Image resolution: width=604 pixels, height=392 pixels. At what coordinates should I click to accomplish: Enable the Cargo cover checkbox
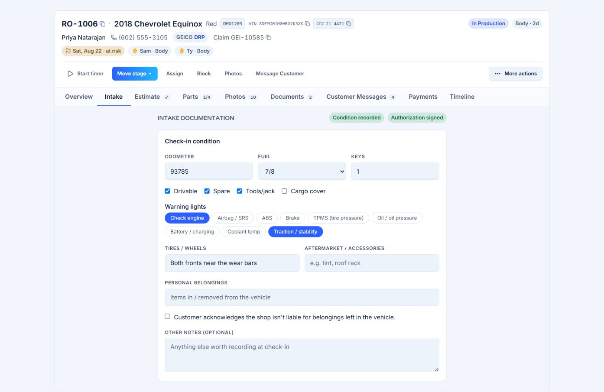(x=284, y=191)
